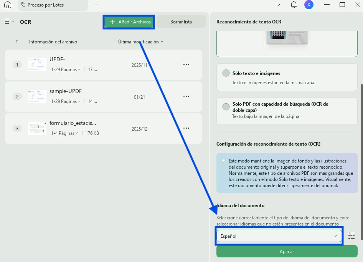Open the Español language dropdown
This screenshot has height=262, width=363.
click(279, 236)
